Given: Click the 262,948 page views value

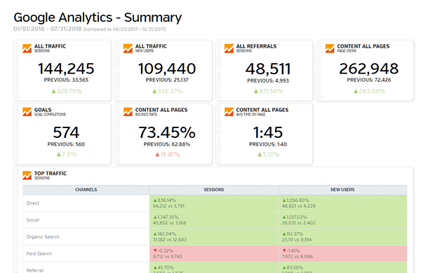Looking at the screenshot, I should [369, 69].
